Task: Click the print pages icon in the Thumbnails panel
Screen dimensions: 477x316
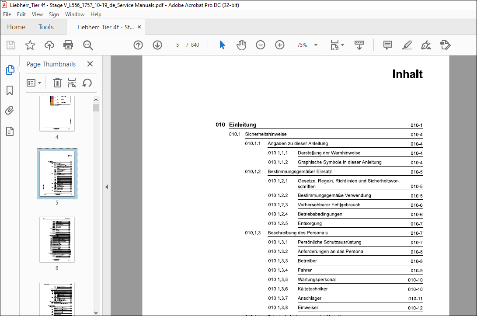Action: (x=72, y=83)
